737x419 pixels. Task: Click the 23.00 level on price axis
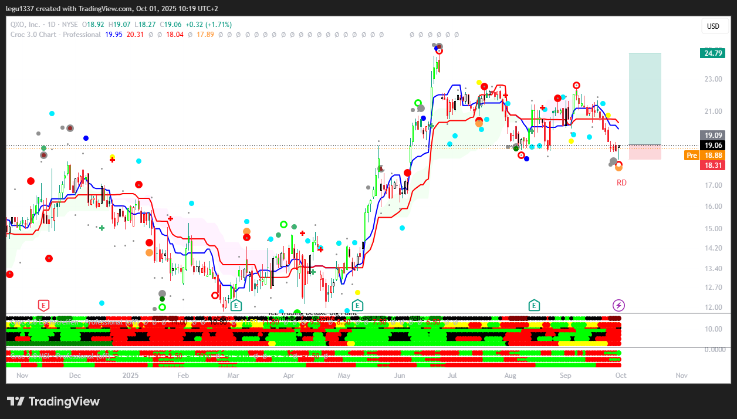pos(713,79)
